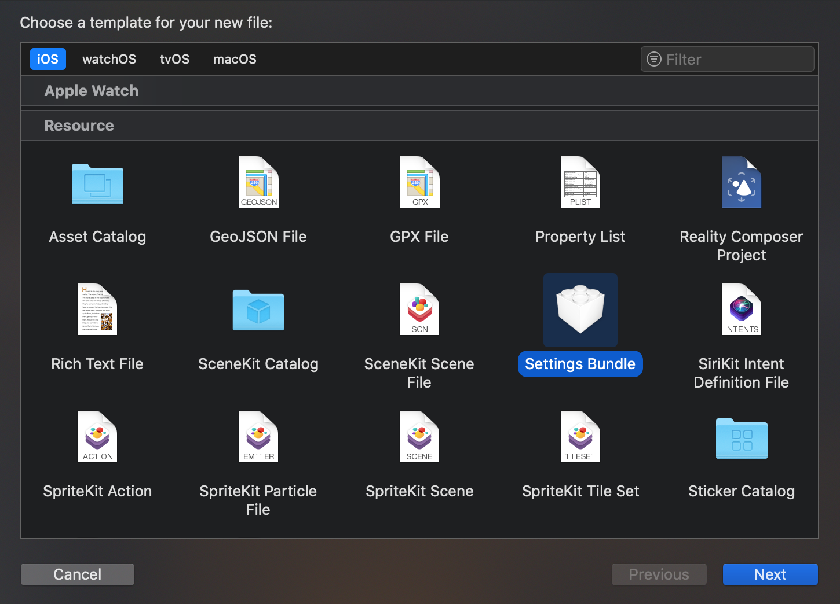Click the disabled Previous button

(x=659, y=574)
